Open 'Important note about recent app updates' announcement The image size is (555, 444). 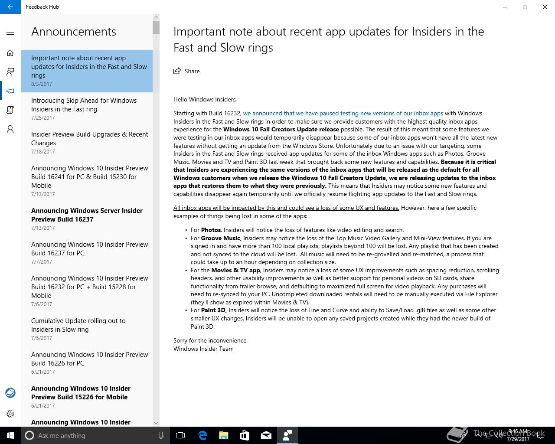[x=87, y=71]
